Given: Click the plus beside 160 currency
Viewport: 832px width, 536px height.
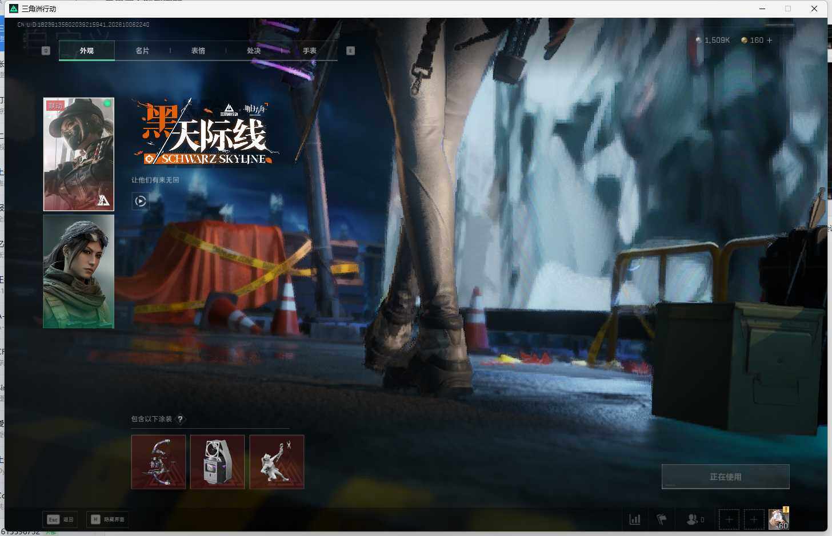Looking at the screenshot, I should (x=769, y=41).
